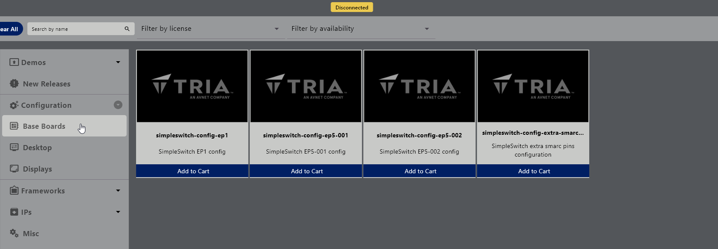Click the simpleswitch-config-ep5-002 title

click(419, 135)
